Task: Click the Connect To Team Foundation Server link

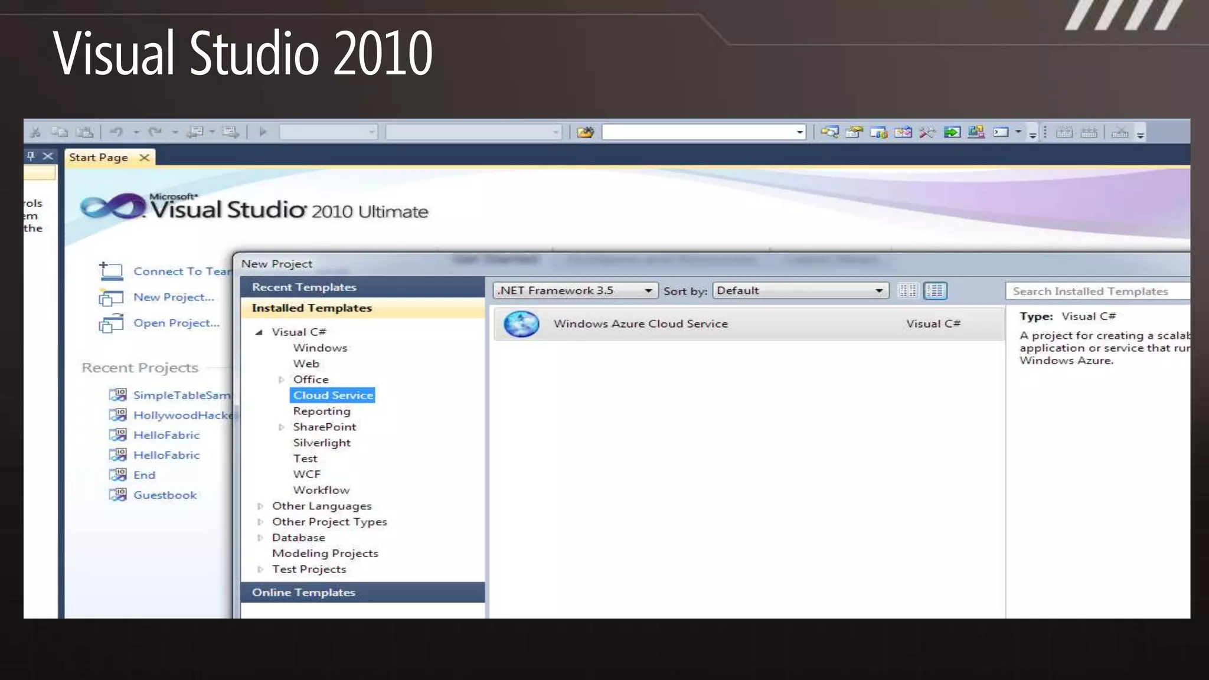Action: [x=182, y=272]
